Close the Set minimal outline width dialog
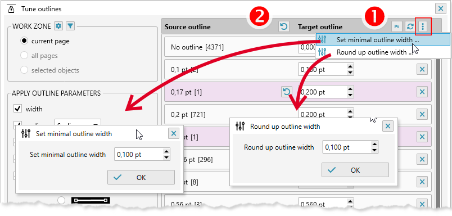The height and width of the screenshot is (216, 452). [174, 133]
